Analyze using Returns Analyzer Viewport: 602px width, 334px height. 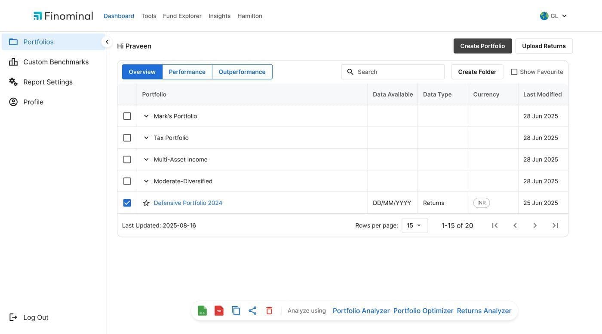click(x=484, y=310)
